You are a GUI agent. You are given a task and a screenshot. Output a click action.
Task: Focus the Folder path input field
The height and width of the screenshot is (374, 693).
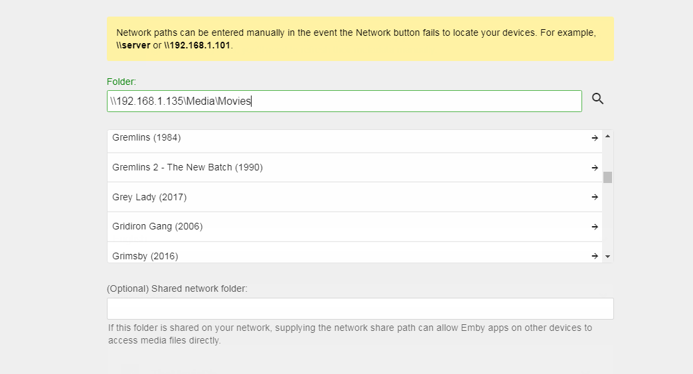click(x=344, y=101)
